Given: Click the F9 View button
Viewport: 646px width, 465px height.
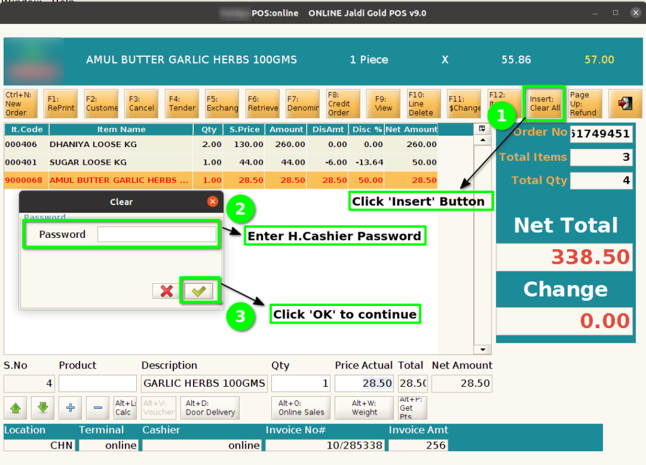Looking at the screenshot, I should coord(383,104).
